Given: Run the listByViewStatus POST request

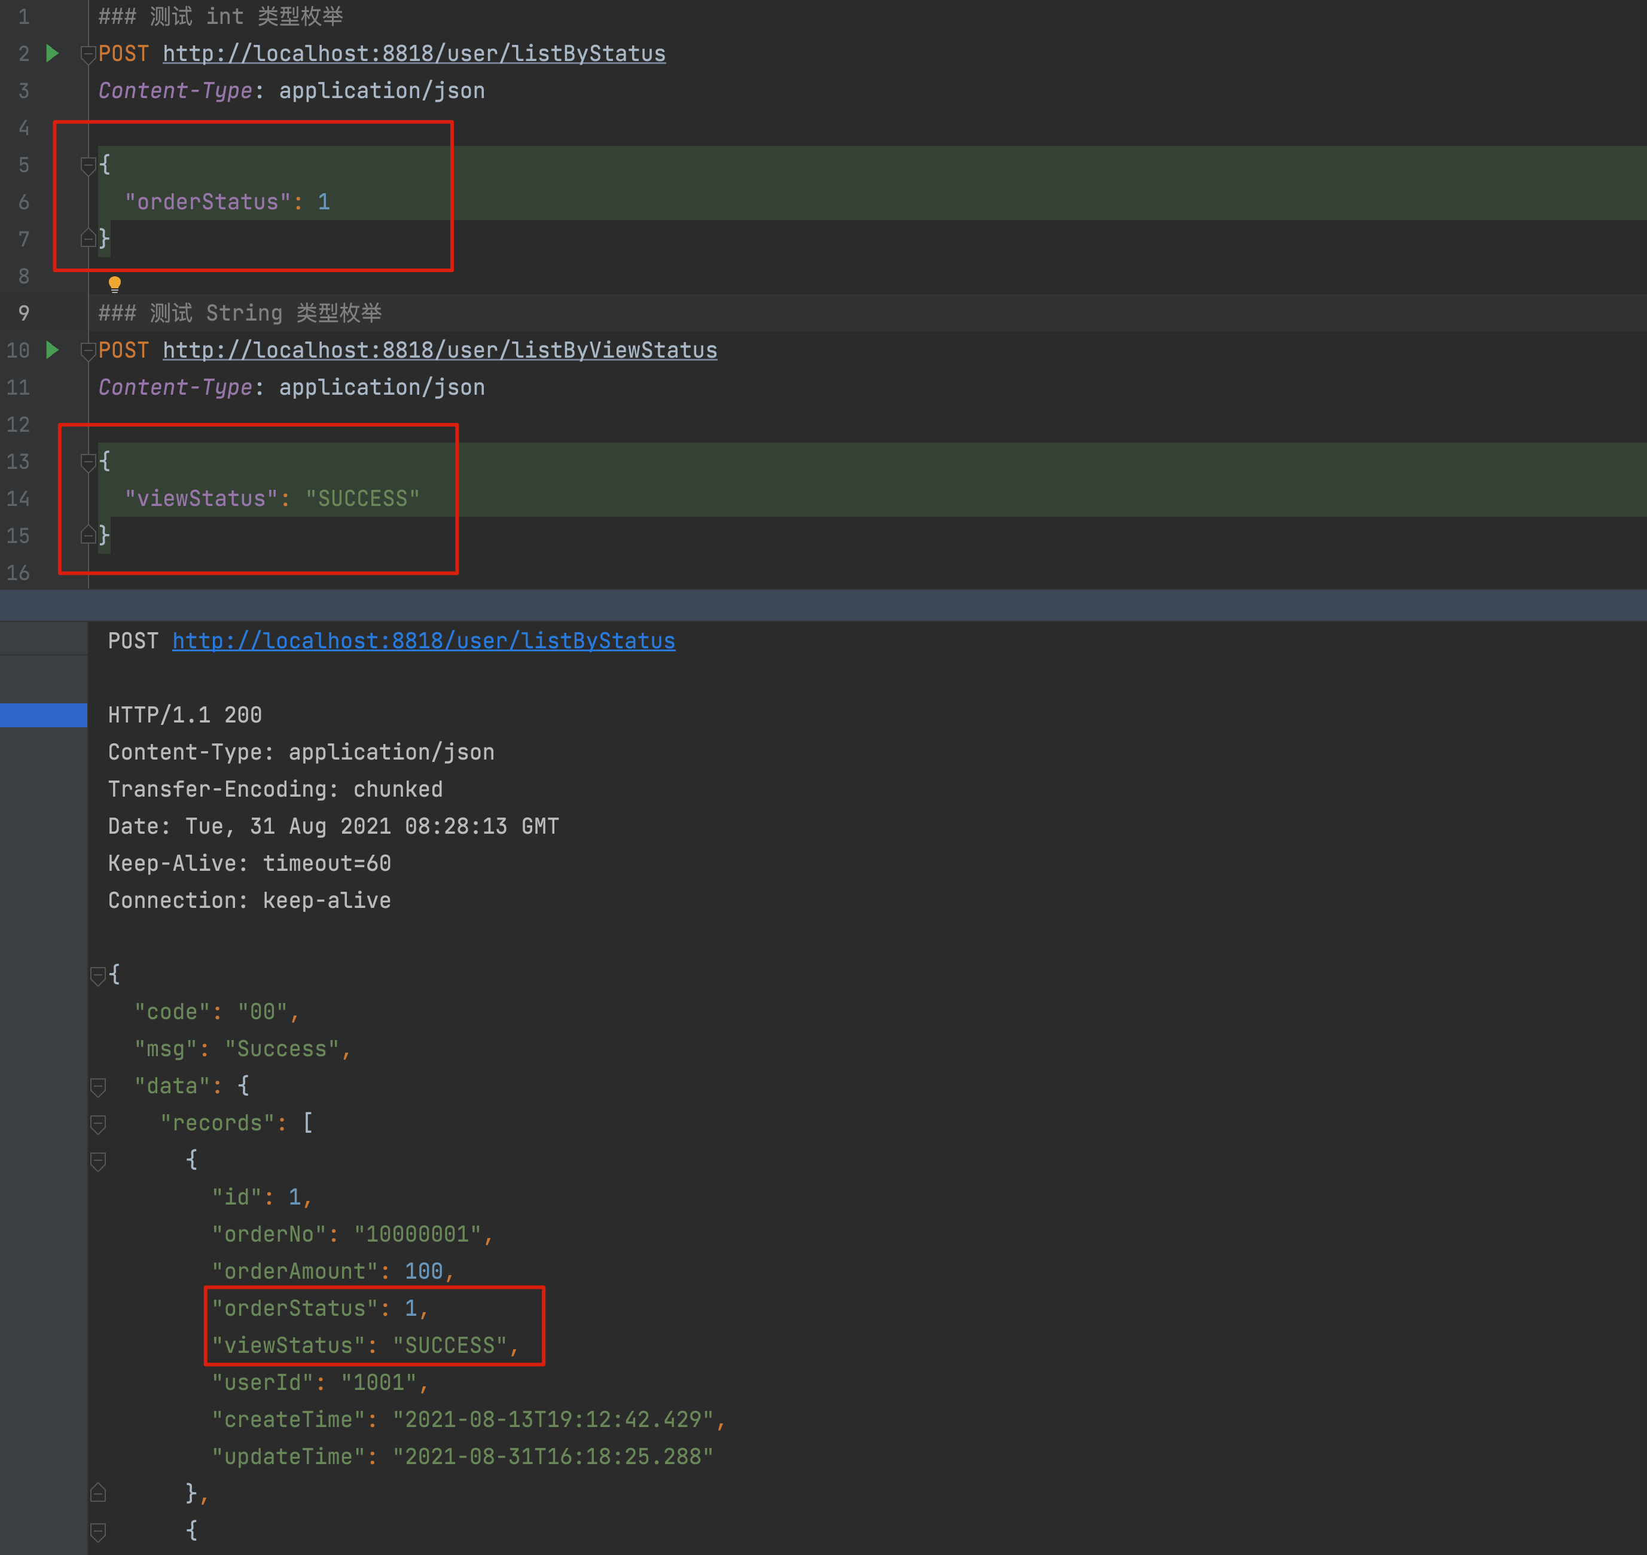Looking at the screenshot, I should click(x=52, y=350).
